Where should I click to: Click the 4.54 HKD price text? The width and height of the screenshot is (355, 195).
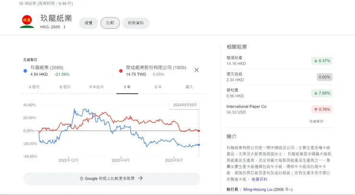(x=39, y=74)
